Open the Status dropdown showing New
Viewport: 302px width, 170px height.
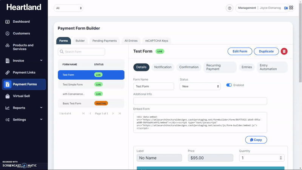pos(200,87)
